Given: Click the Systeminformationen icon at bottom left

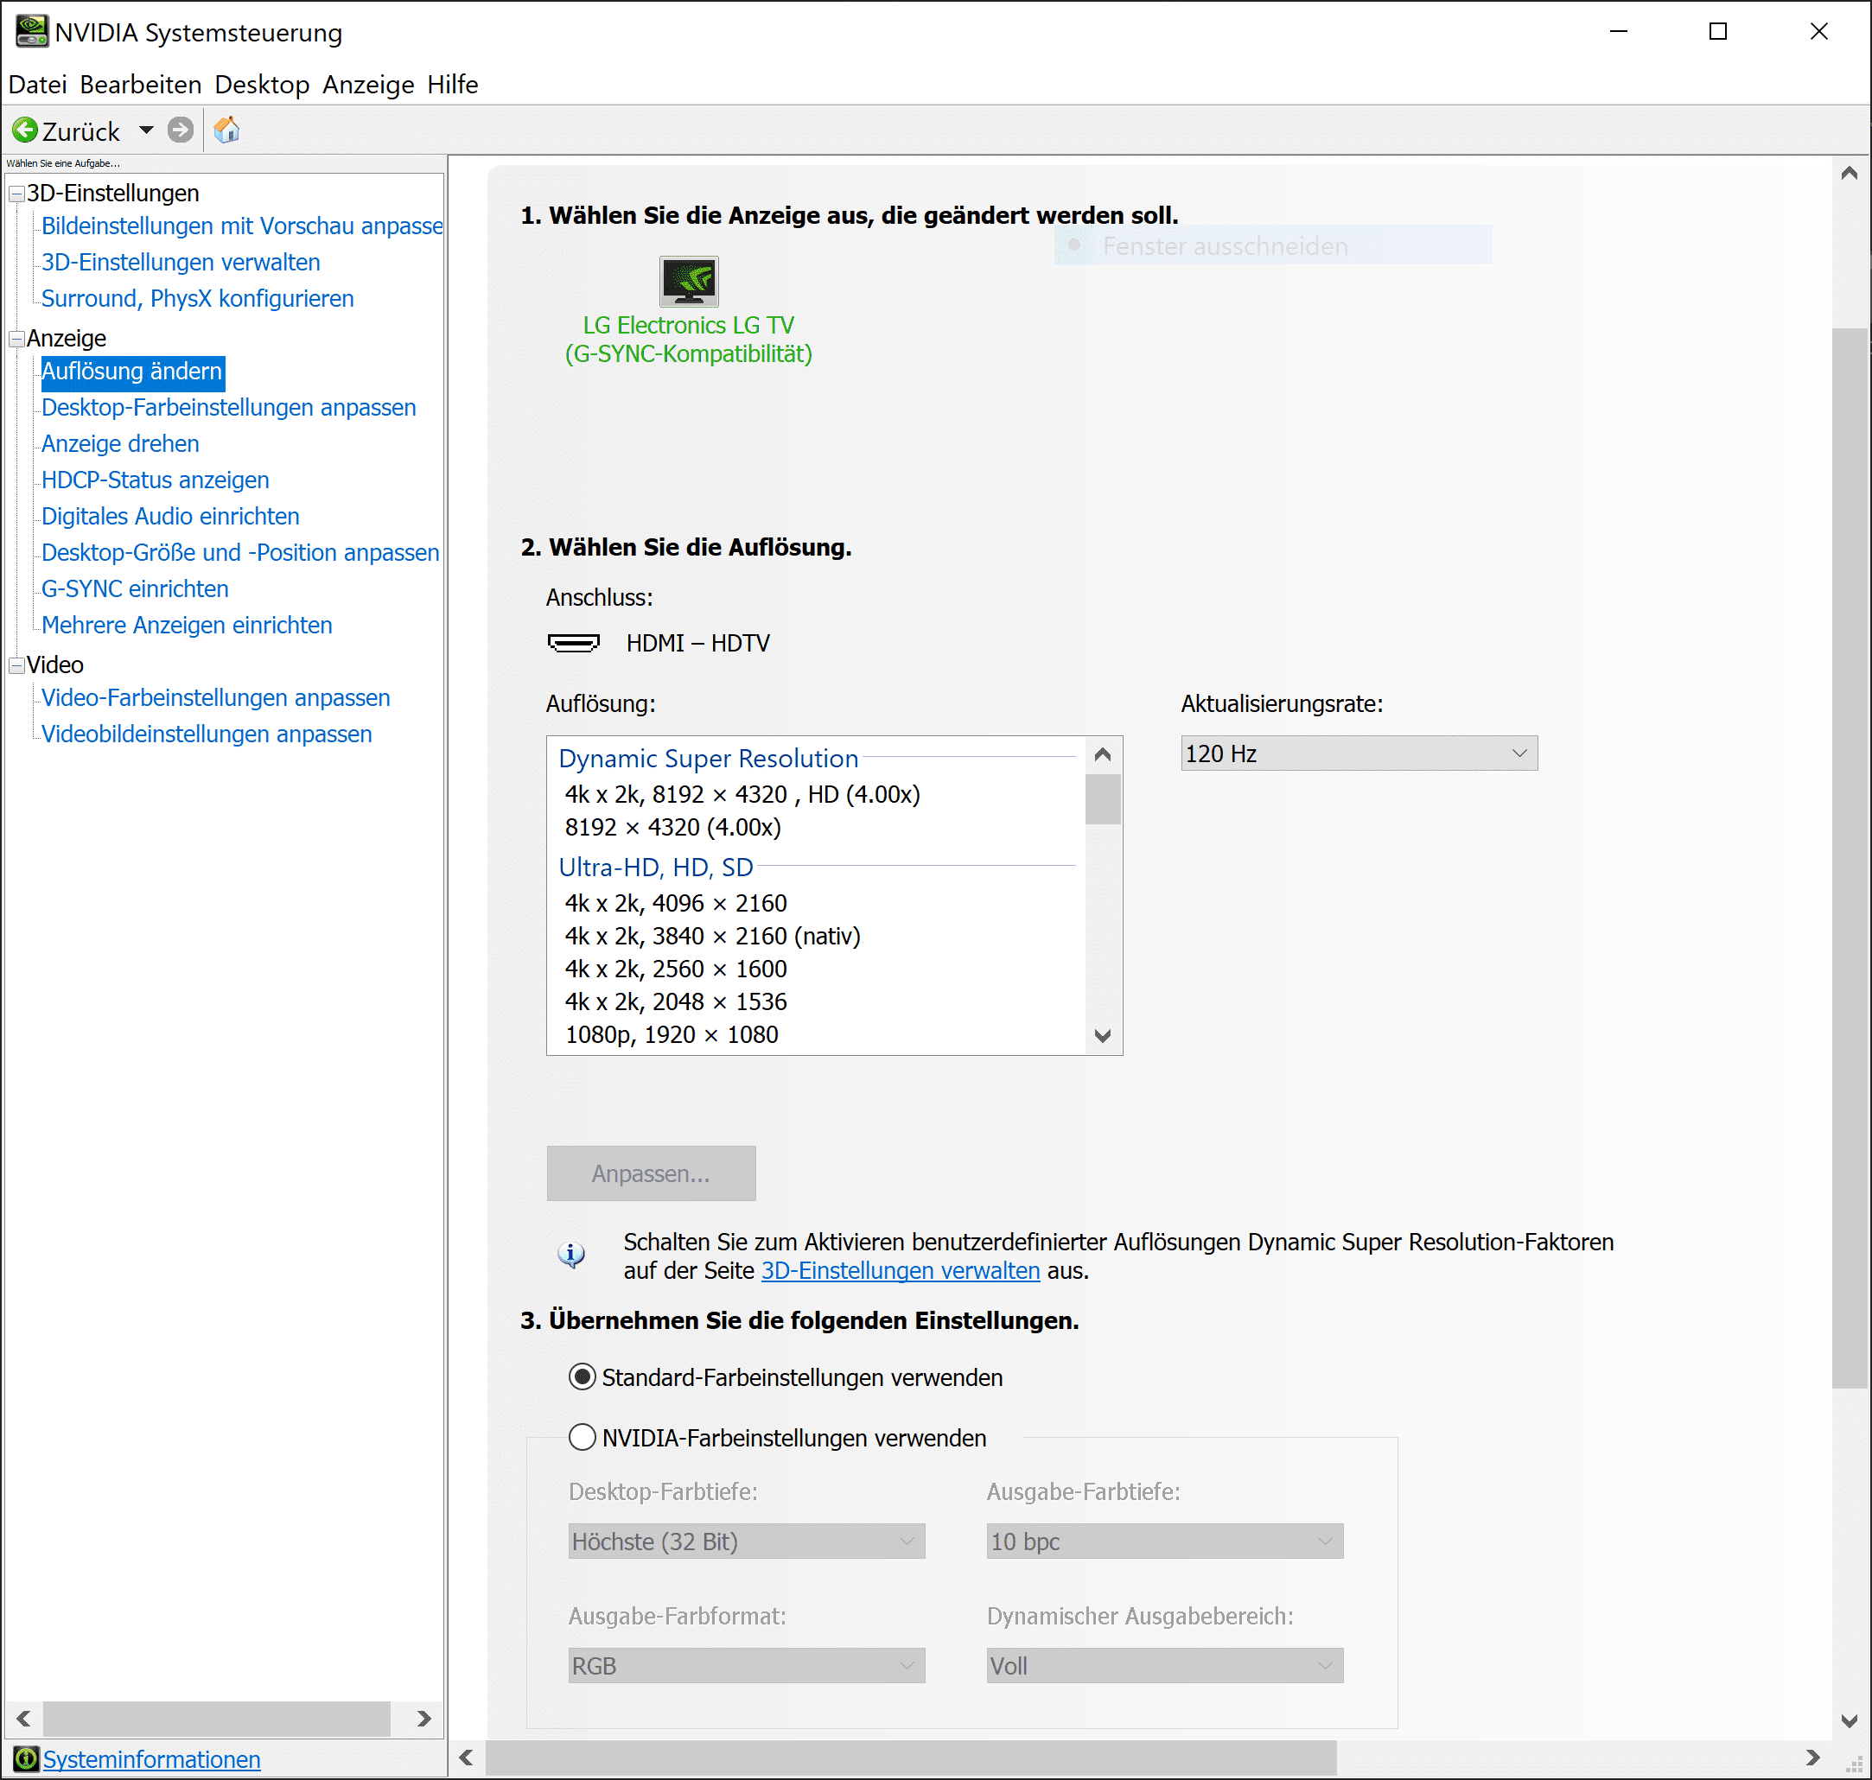Looking at the screenshot, I should (27, 1758).
